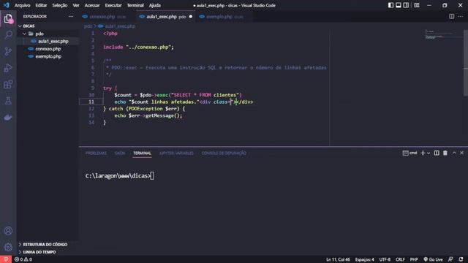Image resolution: width=468 pixels, height=263 pixels.
Task: Show the Problemas panel tab
Action: pos(96,153)
